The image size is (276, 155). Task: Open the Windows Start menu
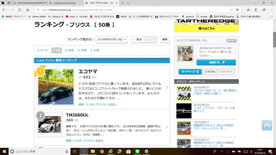(4, 151)
